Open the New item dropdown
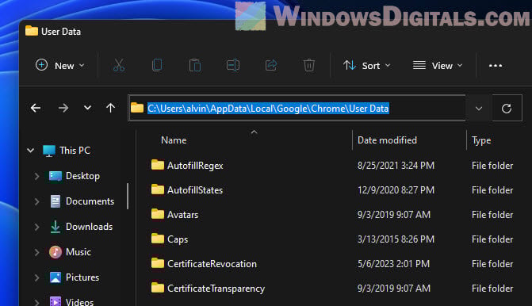This screenshot has width=532, height=306. tap(60, 66)
